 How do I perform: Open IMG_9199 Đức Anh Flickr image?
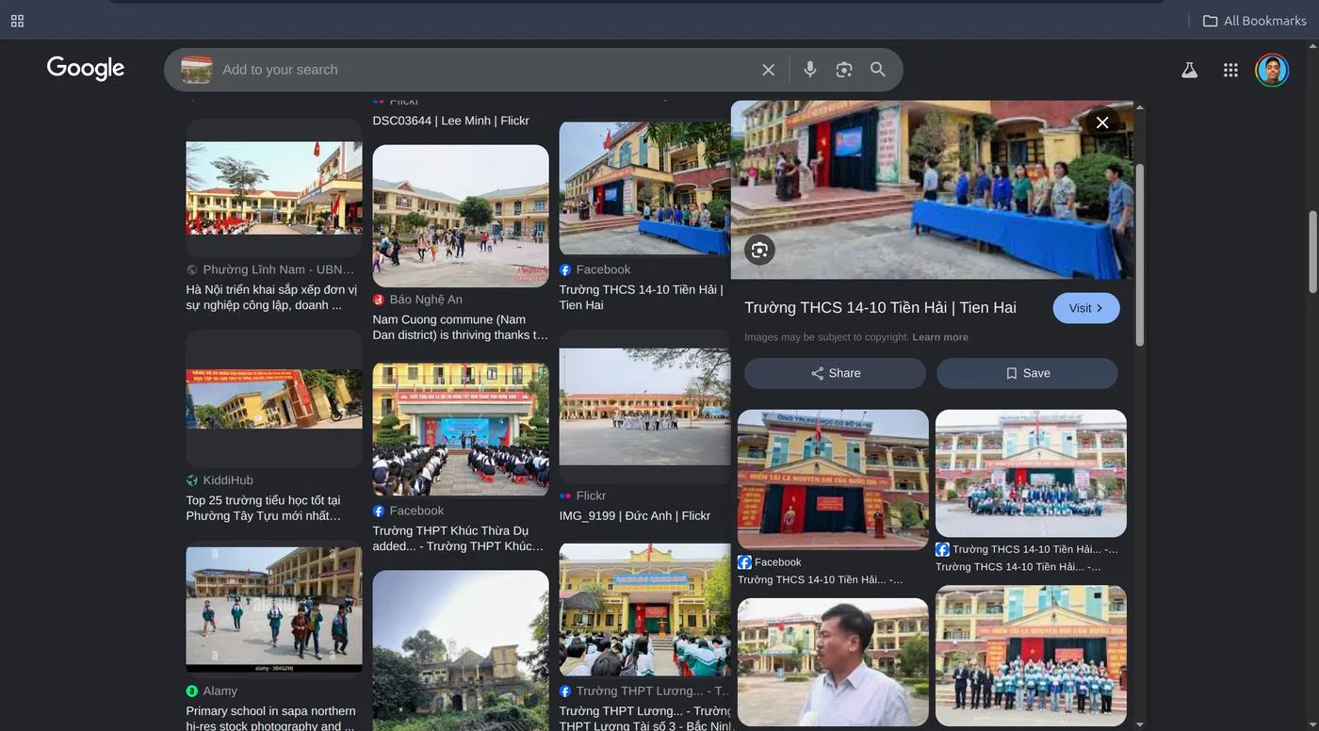coord(643,407)
